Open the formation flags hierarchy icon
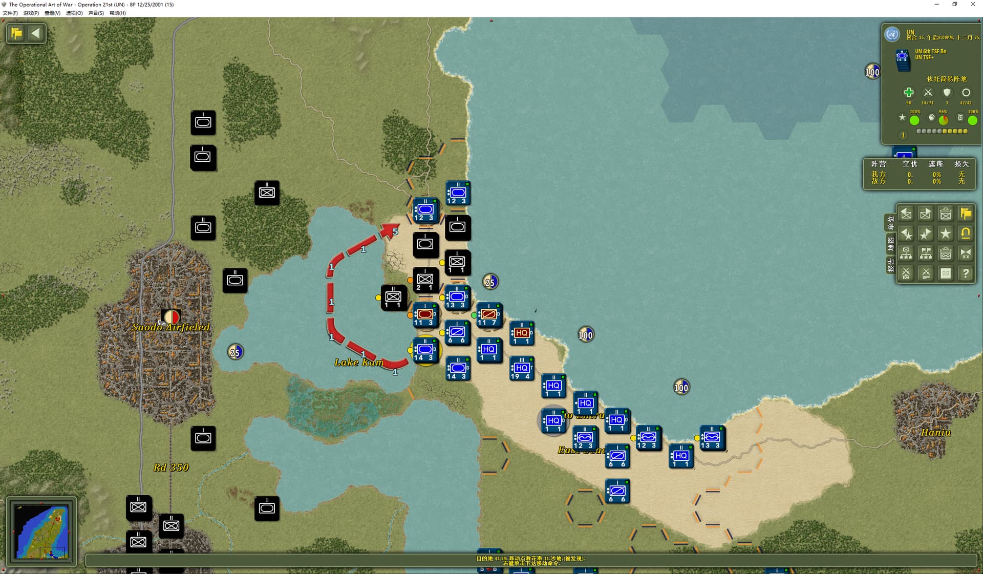The width and height of the screenshot is (983, 574). (926, 253)
